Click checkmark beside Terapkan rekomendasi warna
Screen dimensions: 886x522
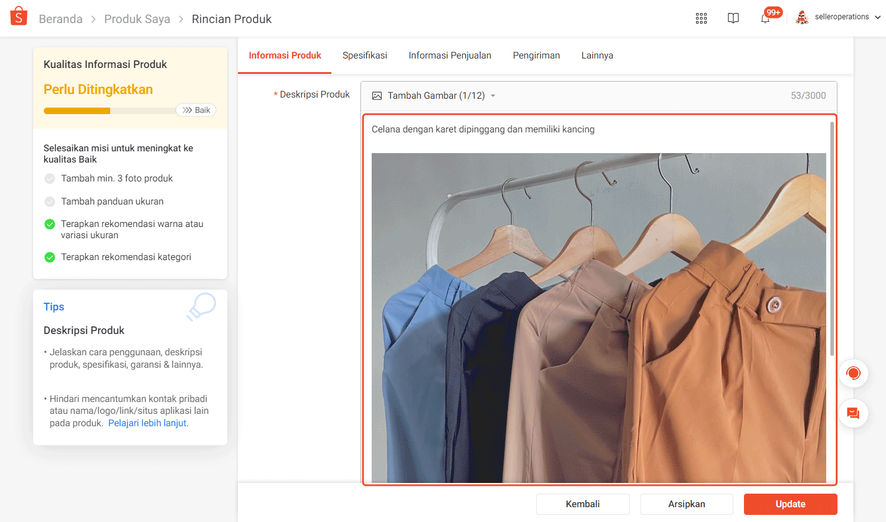tap(50, 224)
